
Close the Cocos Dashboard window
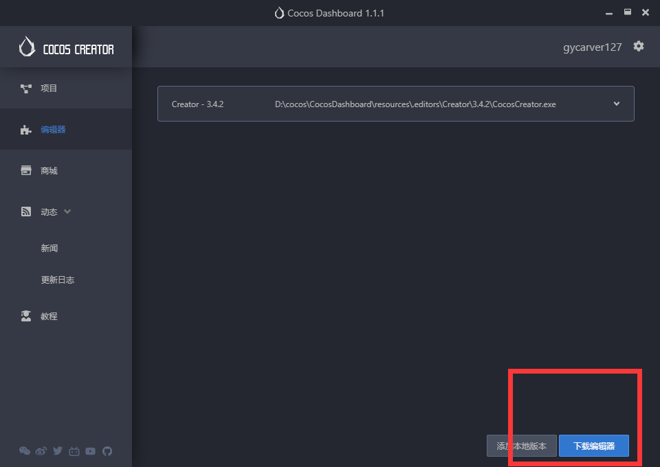pos(646,12)
